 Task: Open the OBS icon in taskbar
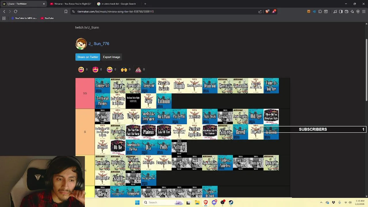(223, 202)
